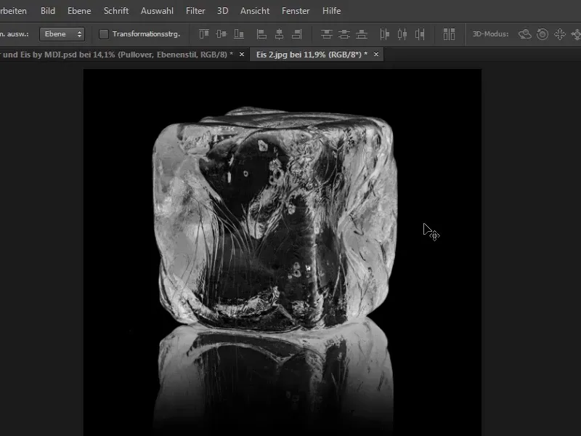This screenshot has width=581, height=436.
Task: Click the distribute left edges icon
Action: coord(385,34)
